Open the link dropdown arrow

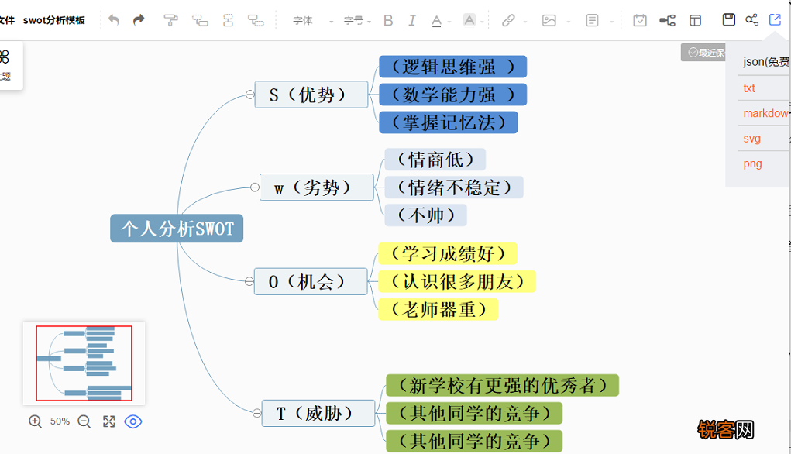pos(525,22)
